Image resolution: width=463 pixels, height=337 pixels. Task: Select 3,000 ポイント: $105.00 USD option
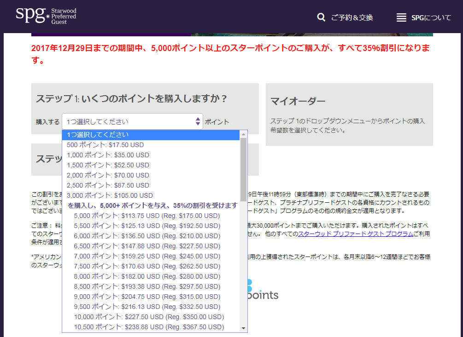click(151, 195)
